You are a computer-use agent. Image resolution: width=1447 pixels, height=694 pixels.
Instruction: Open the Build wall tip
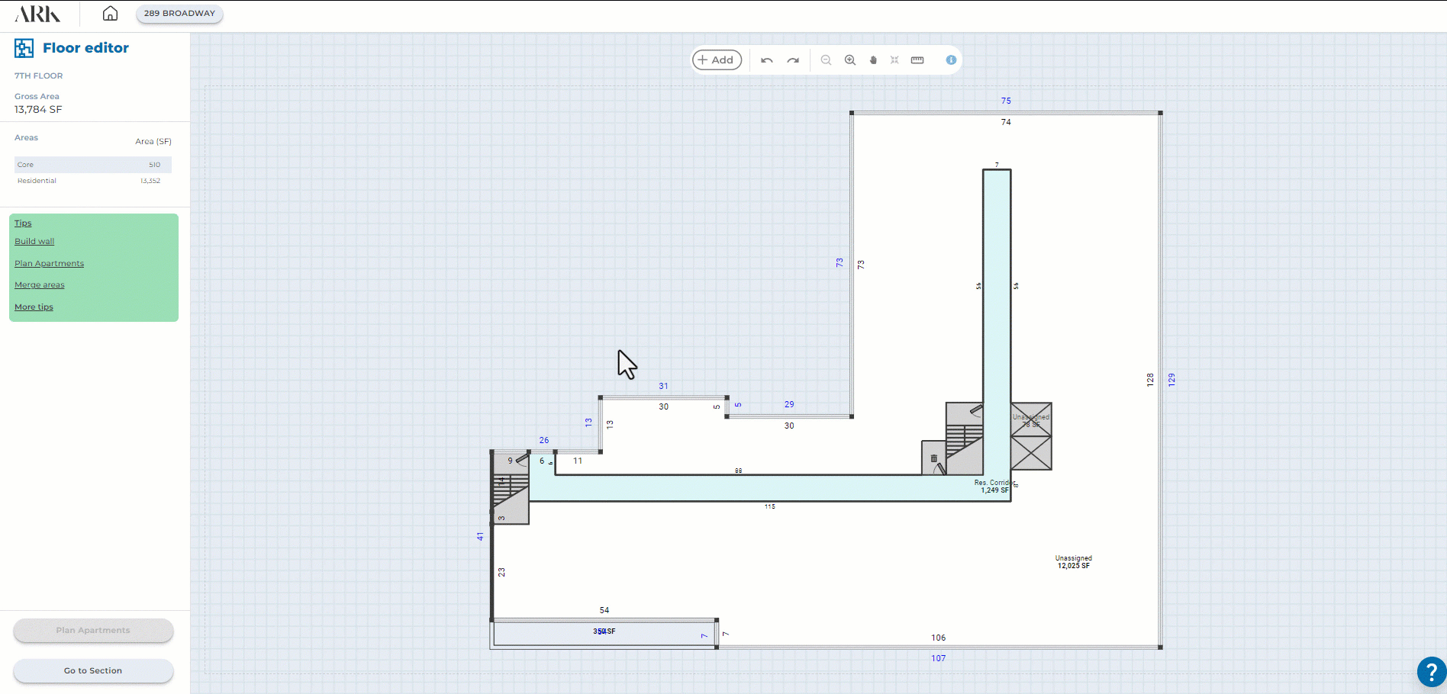(x=34, y=242)
